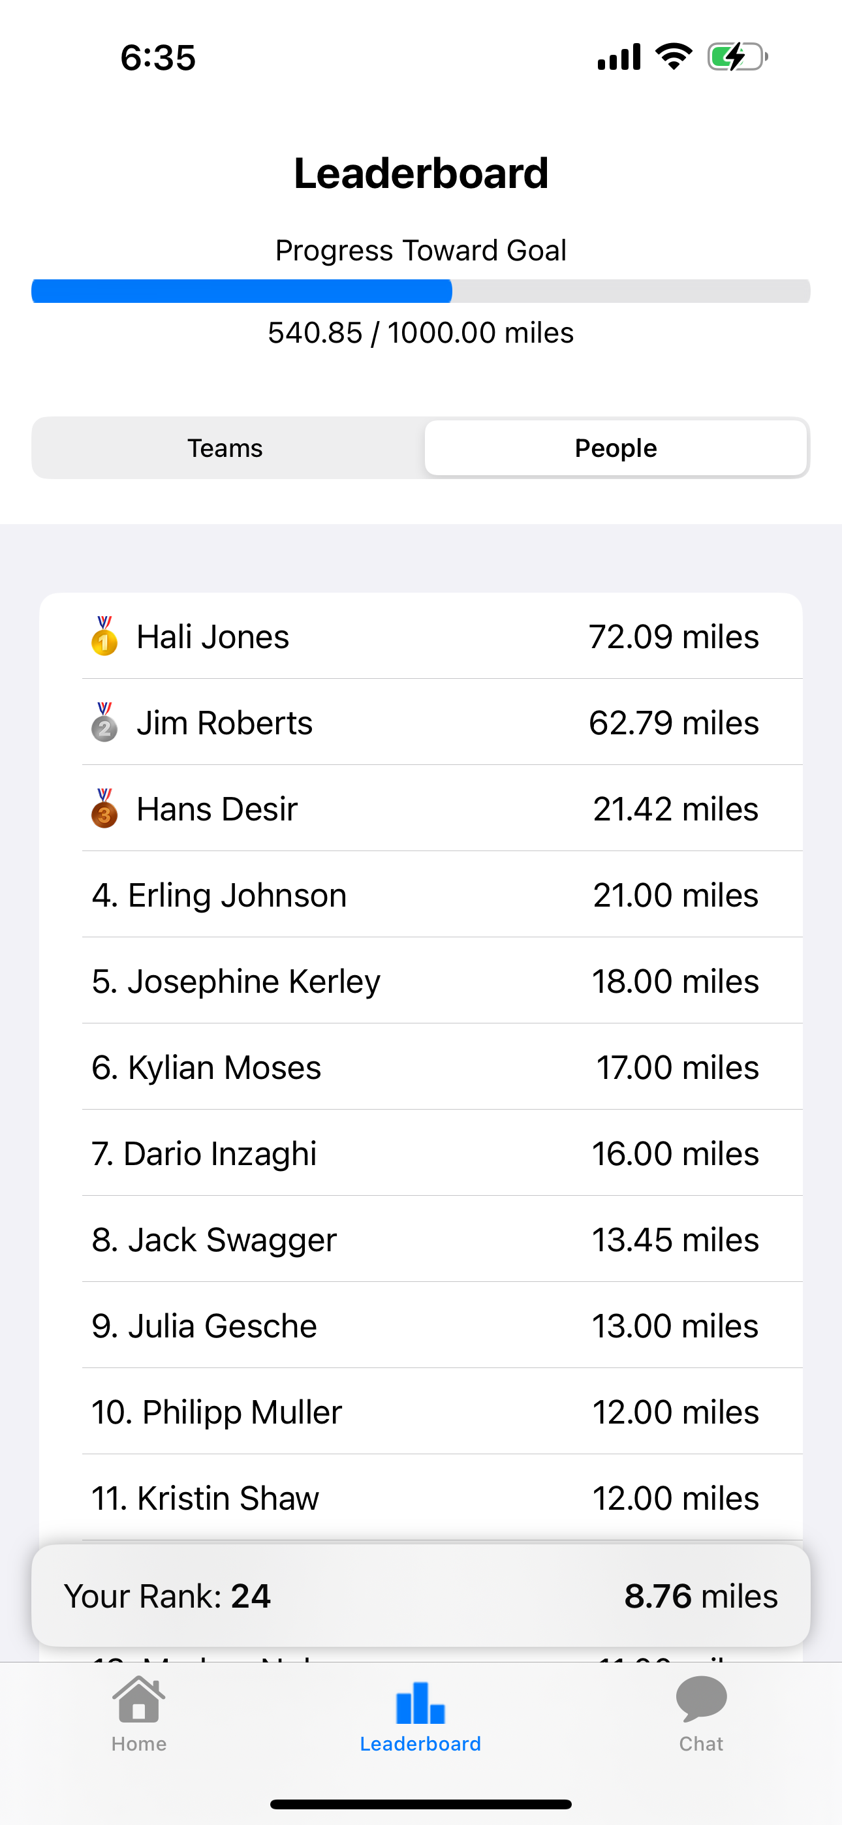
Task: Select Kristin Shaw's row
Action: [421, 1498]
